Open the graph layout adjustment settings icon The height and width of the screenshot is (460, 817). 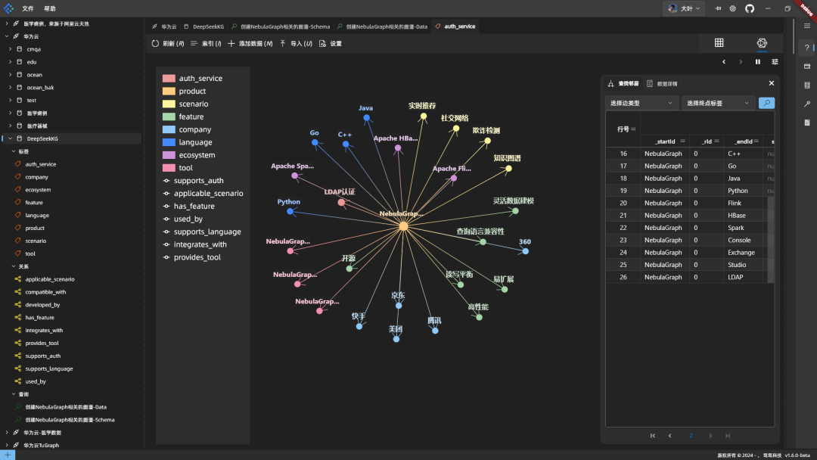(x=775, y=62)
